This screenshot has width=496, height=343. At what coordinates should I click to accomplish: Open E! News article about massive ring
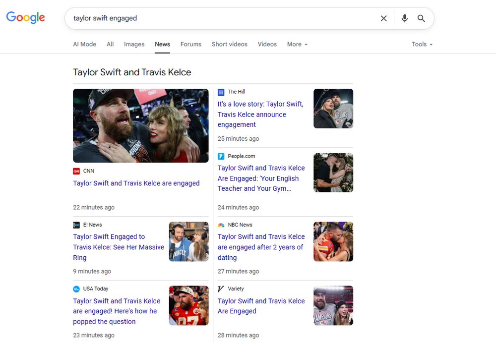(119, 247)
